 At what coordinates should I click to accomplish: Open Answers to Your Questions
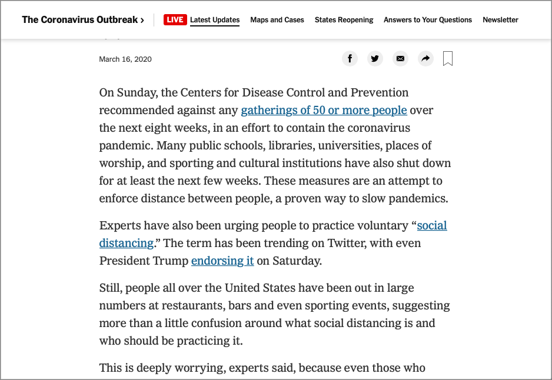pos(428,20)
